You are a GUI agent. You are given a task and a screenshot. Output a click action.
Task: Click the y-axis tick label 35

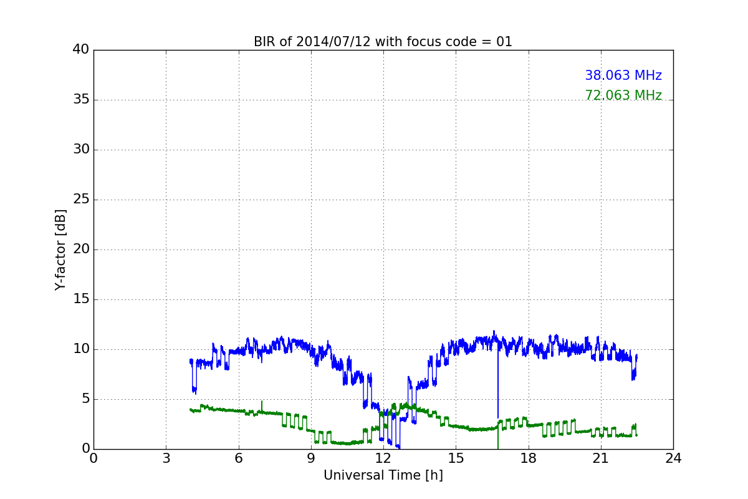[x=81, y=100]
